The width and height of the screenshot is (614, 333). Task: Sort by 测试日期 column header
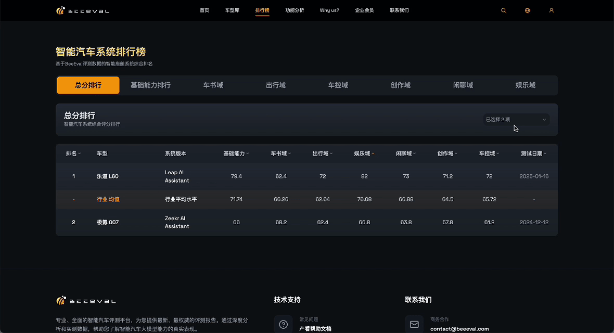click(x=534, y=153)
